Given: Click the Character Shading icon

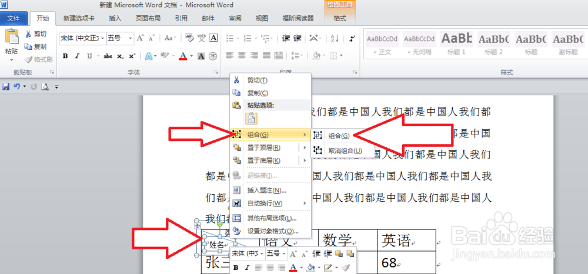Looking at the screenshot, I should point(201,56).
